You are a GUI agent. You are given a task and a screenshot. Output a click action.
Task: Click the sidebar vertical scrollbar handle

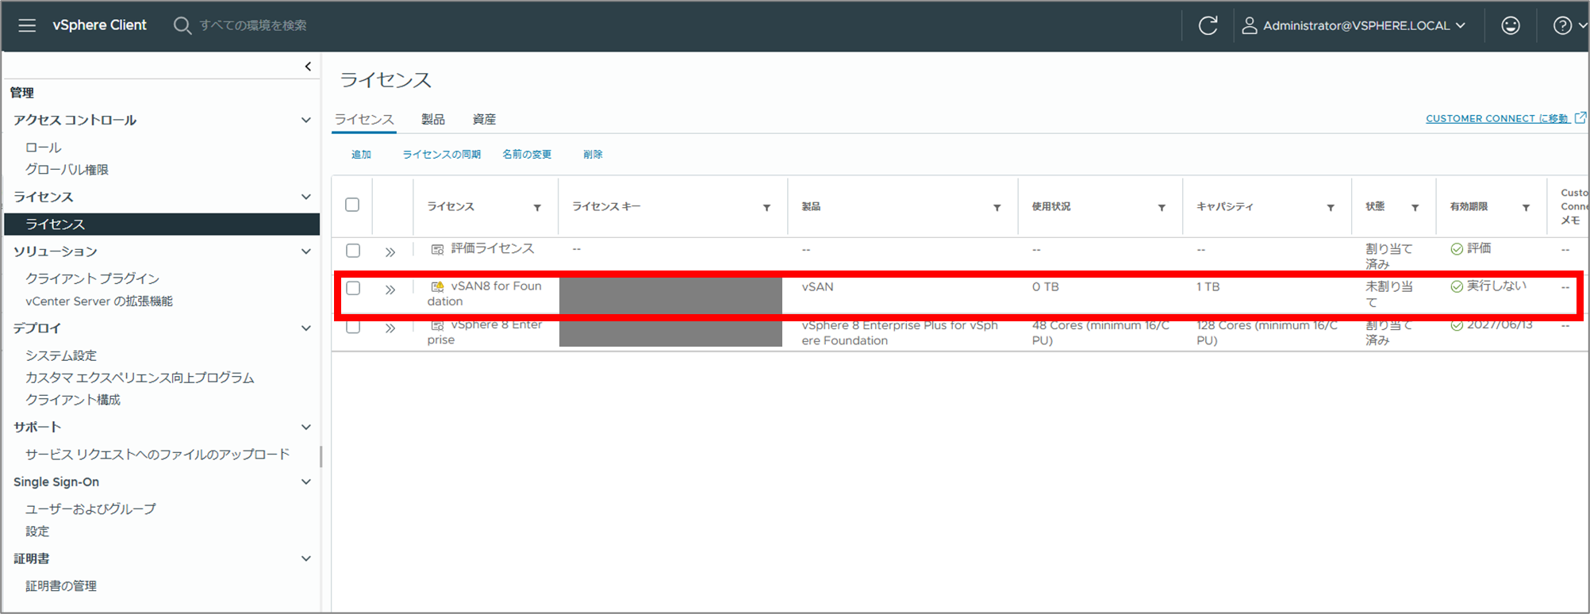(x=321, y=456)
